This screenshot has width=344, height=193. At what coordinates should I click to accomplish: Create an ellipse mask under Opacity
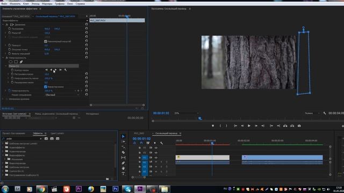(x=11, y=62)
